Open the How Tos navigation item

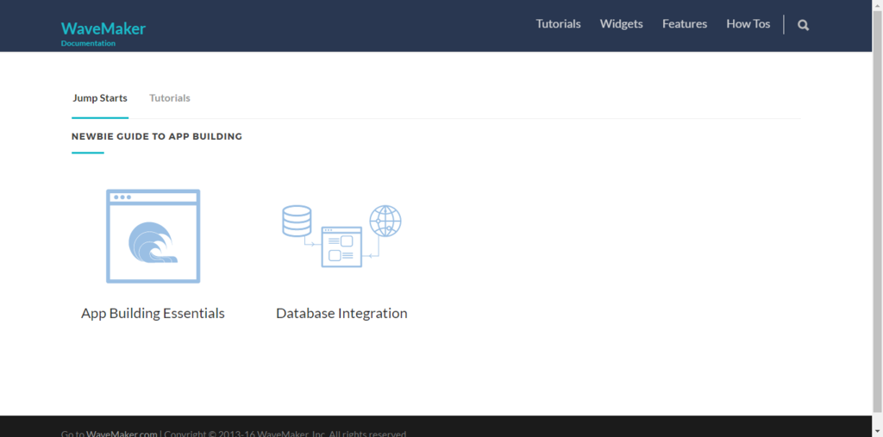[748, 23]
